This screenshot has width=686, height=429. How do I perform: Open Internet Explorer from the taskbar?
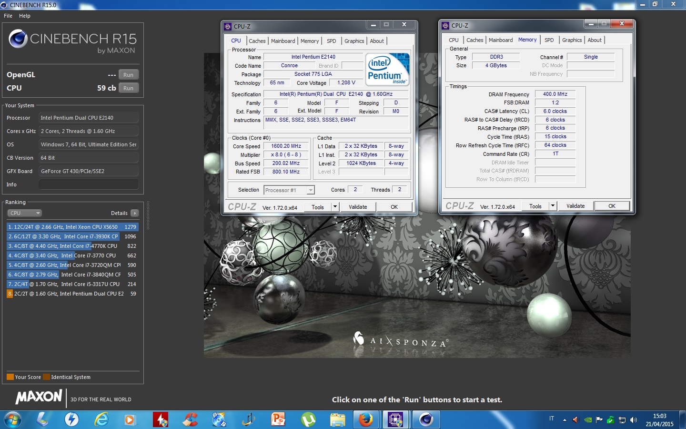click(x=101, y=419)
